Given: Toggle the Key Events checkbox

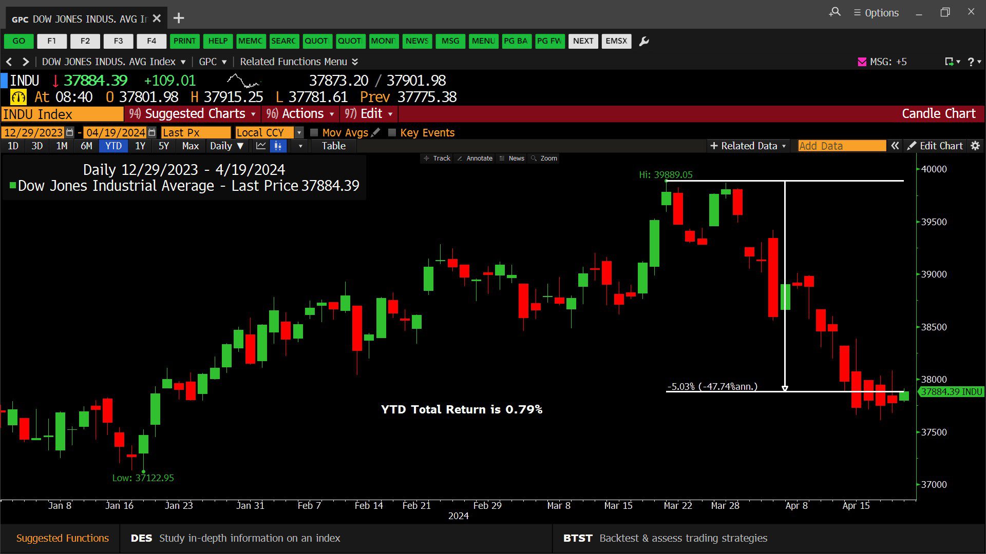Looking at the screenshot, I should tap(392, 132).
